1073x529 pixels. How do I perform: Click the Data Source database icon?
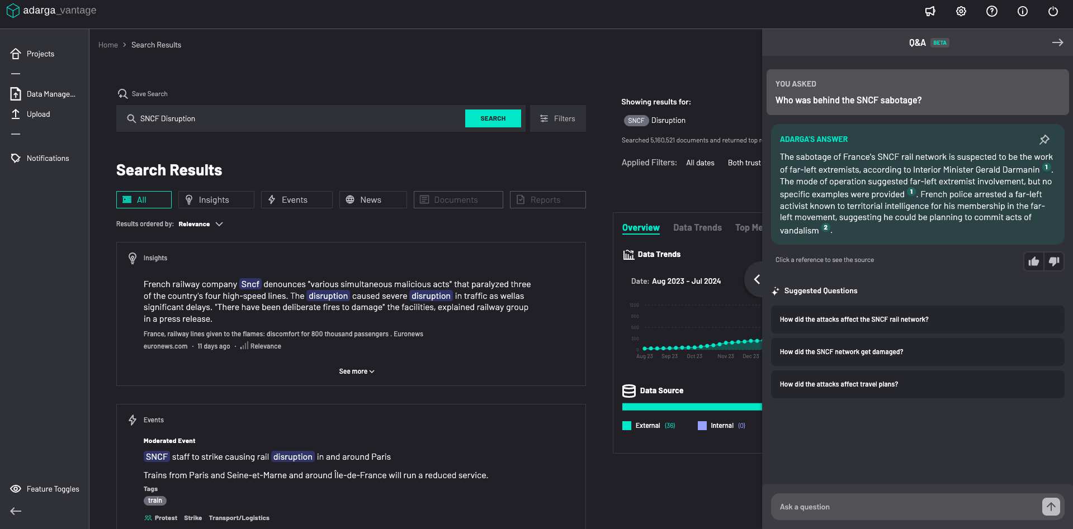(x=629, y=390)
